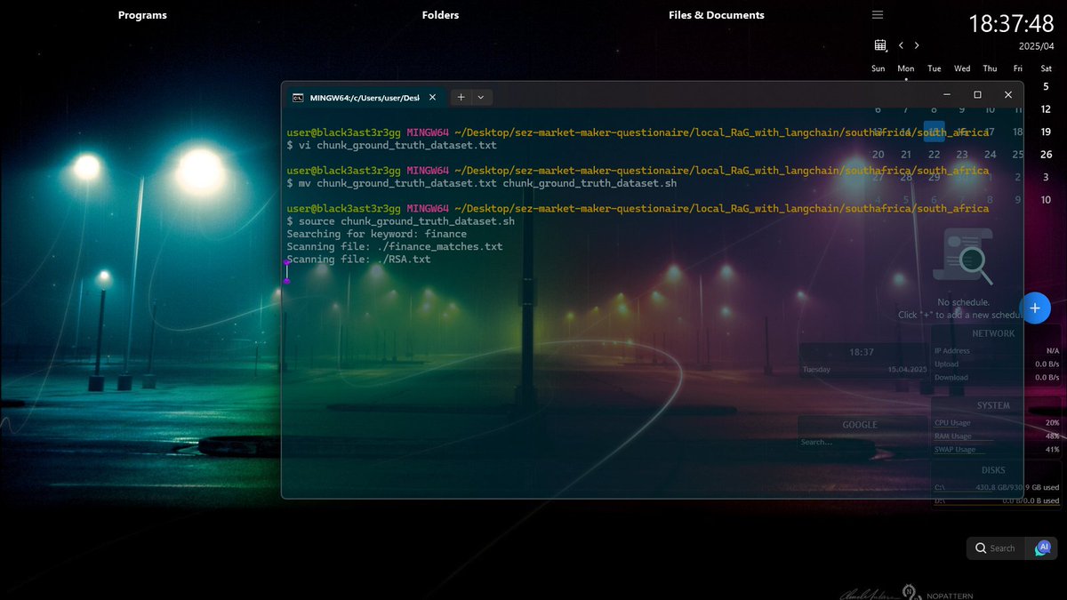Click the Wed weekday header
Screen dimensions: 1067x600
click(962, 68)
